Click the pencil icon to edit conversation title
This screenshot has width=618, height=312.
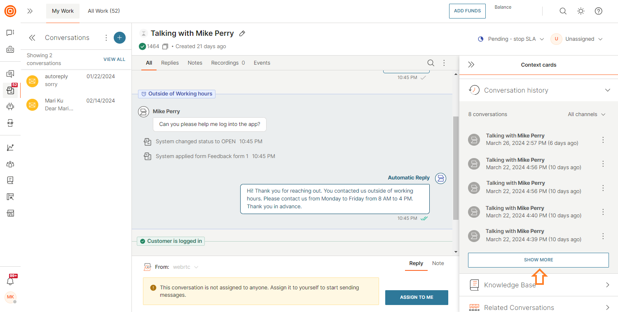[x=242, y=33]
